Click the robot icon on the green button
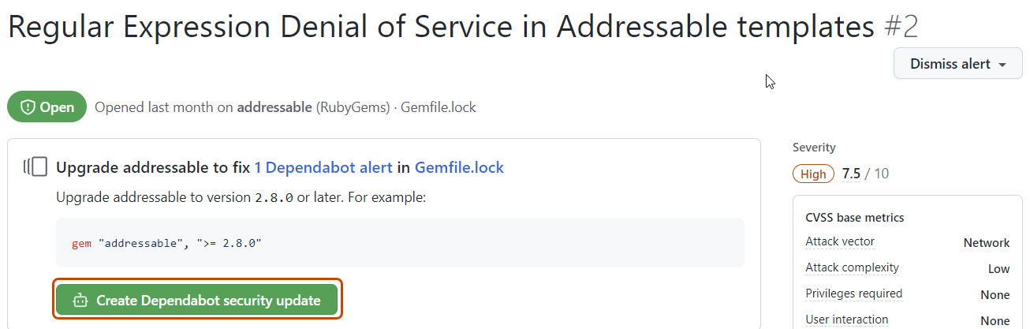 click(x=80, y=301)
